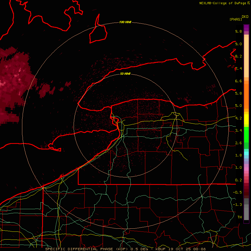Pick the yellow segment of the color bar
Viewport: 251px width, 251px height.
point(246,119)
